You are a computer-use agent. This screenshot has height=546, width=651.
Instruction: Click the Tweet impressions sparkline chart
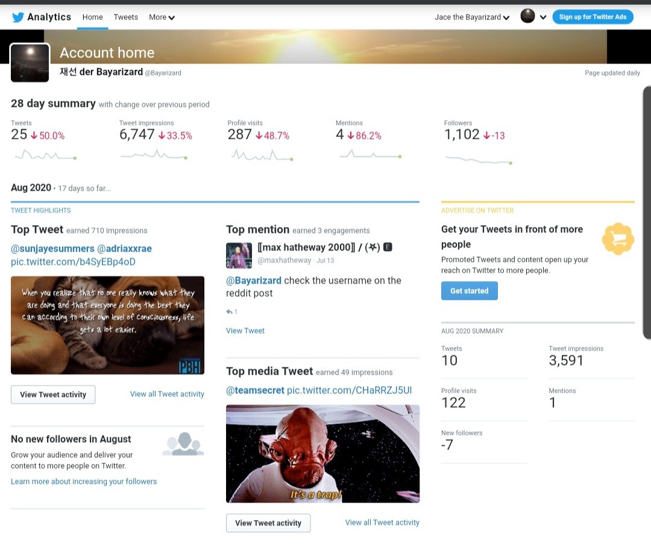click(x=154, y=156)
